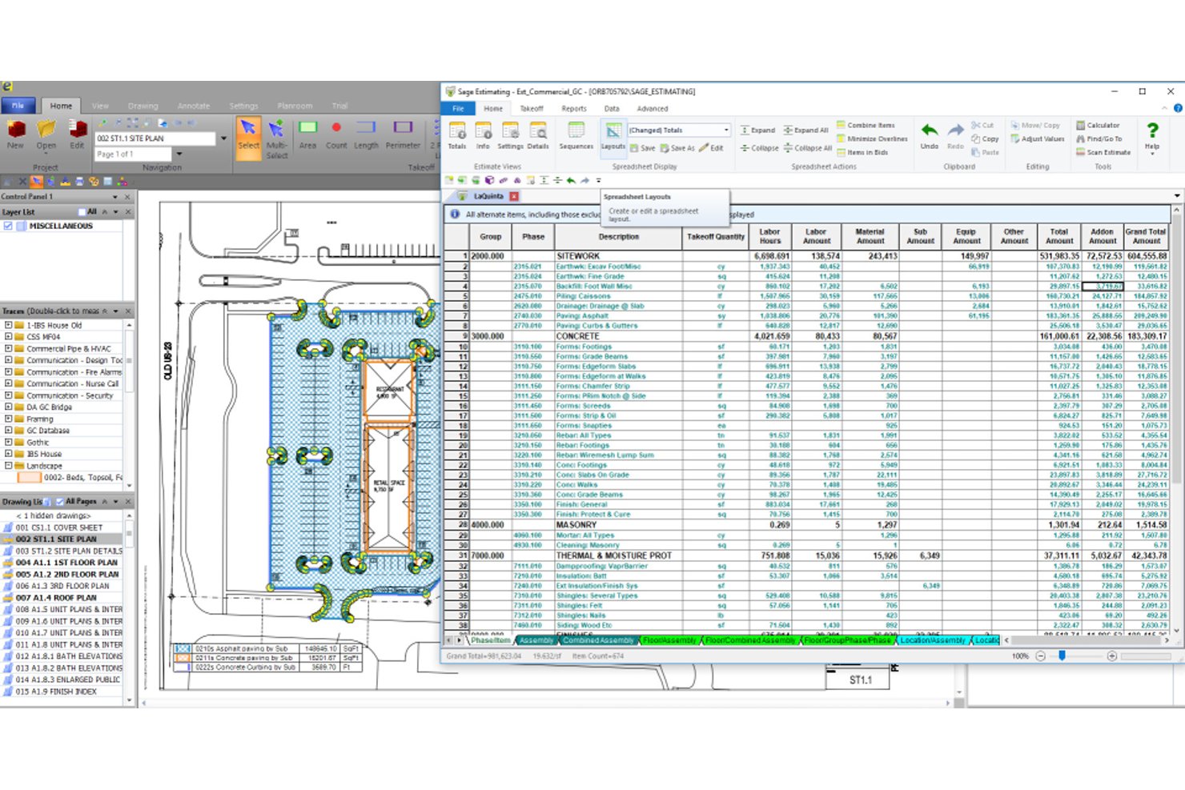The height and width of the screenshot is (790, 1185).
Task: Select drawing 007 A1.4 ROOF PLAN
Action: (56, 598)
